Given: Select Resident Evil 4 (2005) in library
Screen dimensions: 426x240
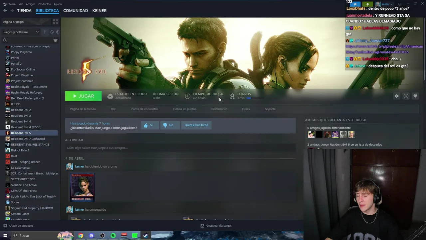Looking at the screenshot, I should click(26, 127).
